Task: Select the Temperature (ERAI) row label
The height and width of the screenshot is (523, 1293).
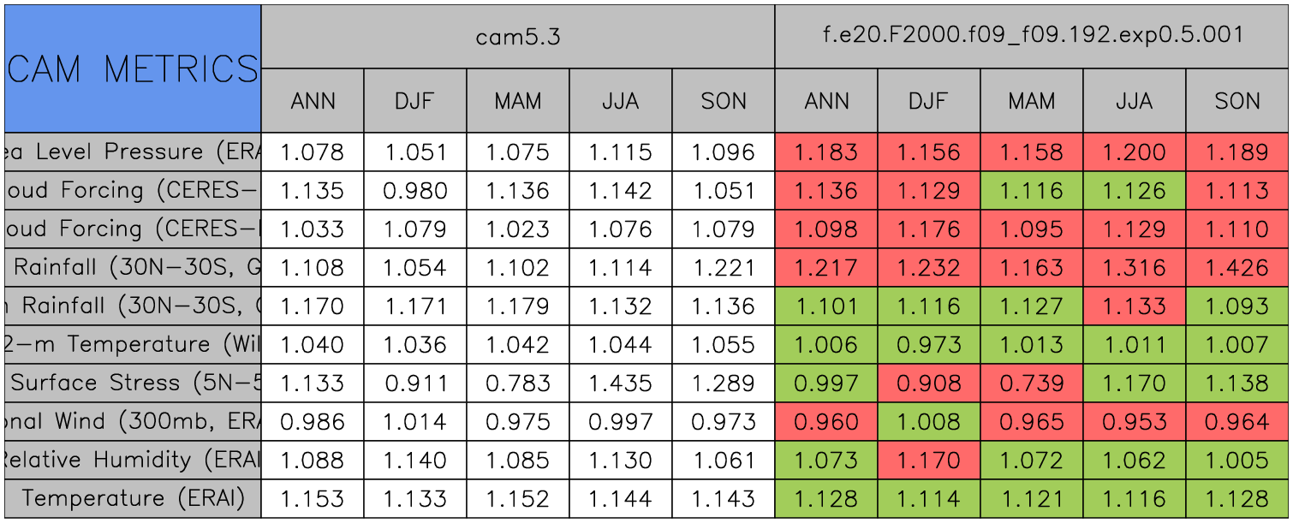Action: tap(133, 498)
